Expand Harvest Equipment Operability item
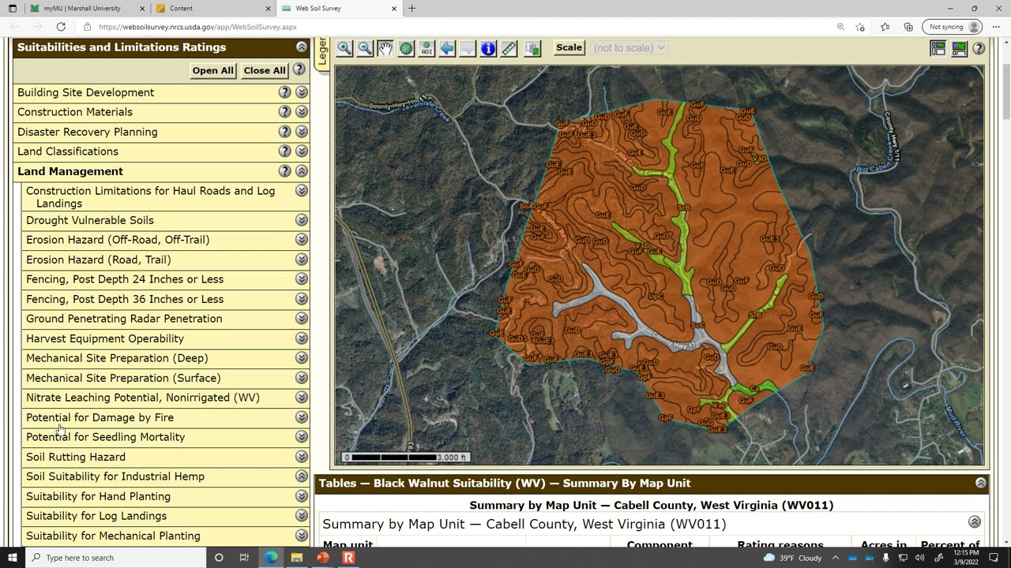 coord(301,338)
